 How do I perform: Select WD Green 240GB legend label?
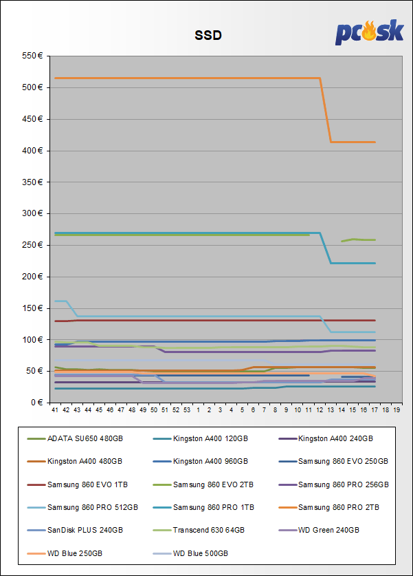[x=329, y=531]
